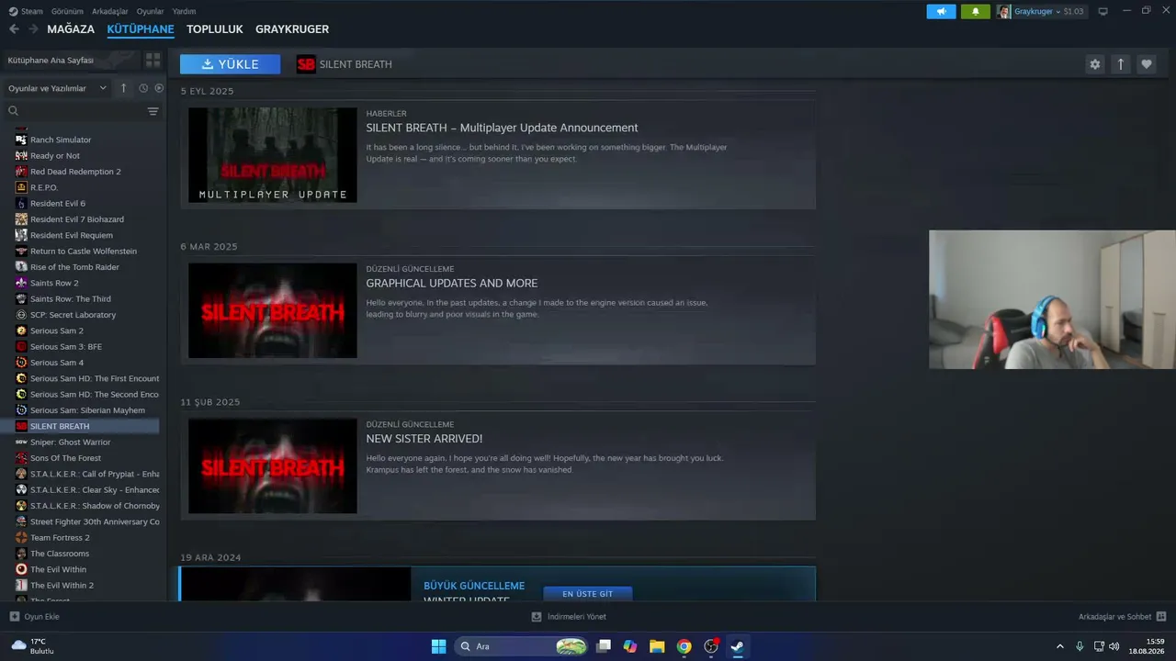The height and width of the screenshot is (661, 1176).
Task: Select The Evil Within 2
Action: click(x=62, y=586)
